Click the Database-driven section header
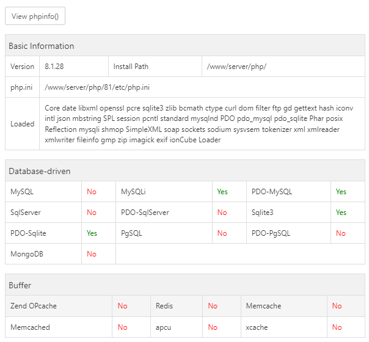Screen dimensions: 369x342 (40, 171)
